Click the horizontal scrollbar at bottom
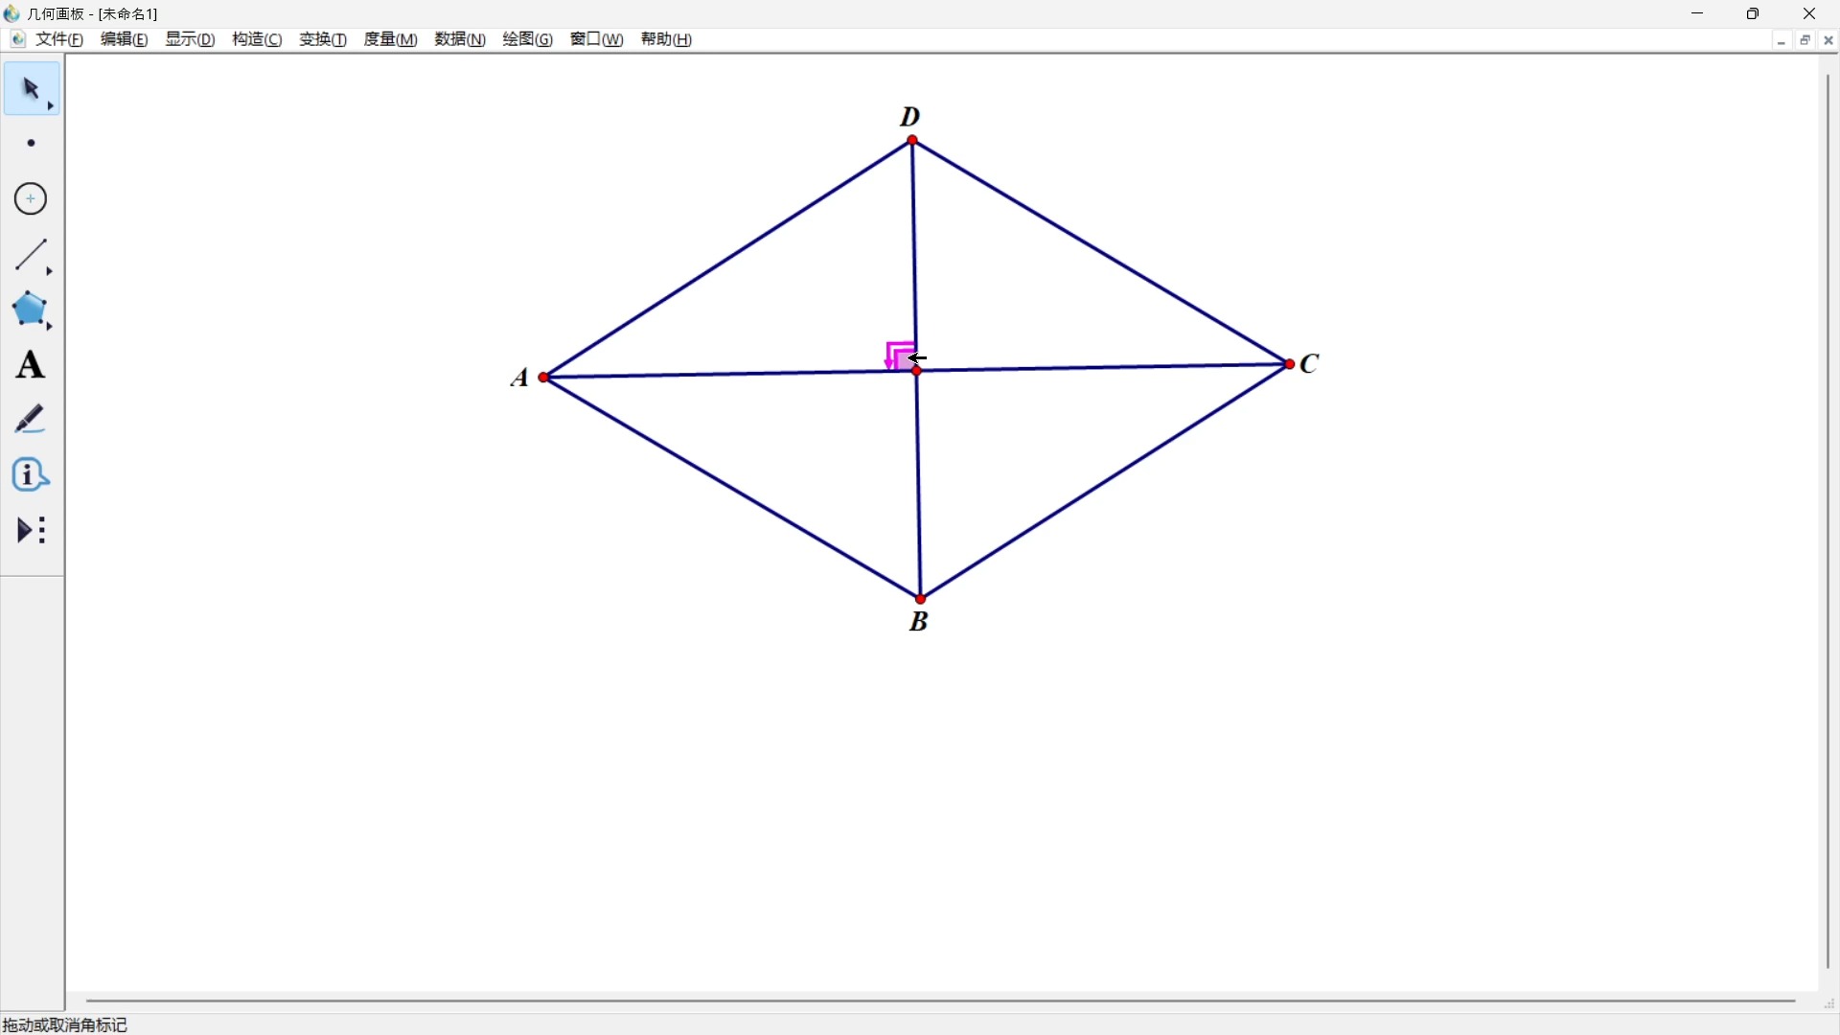This screenshot has width=1840, height=1035. [939, 1001]
